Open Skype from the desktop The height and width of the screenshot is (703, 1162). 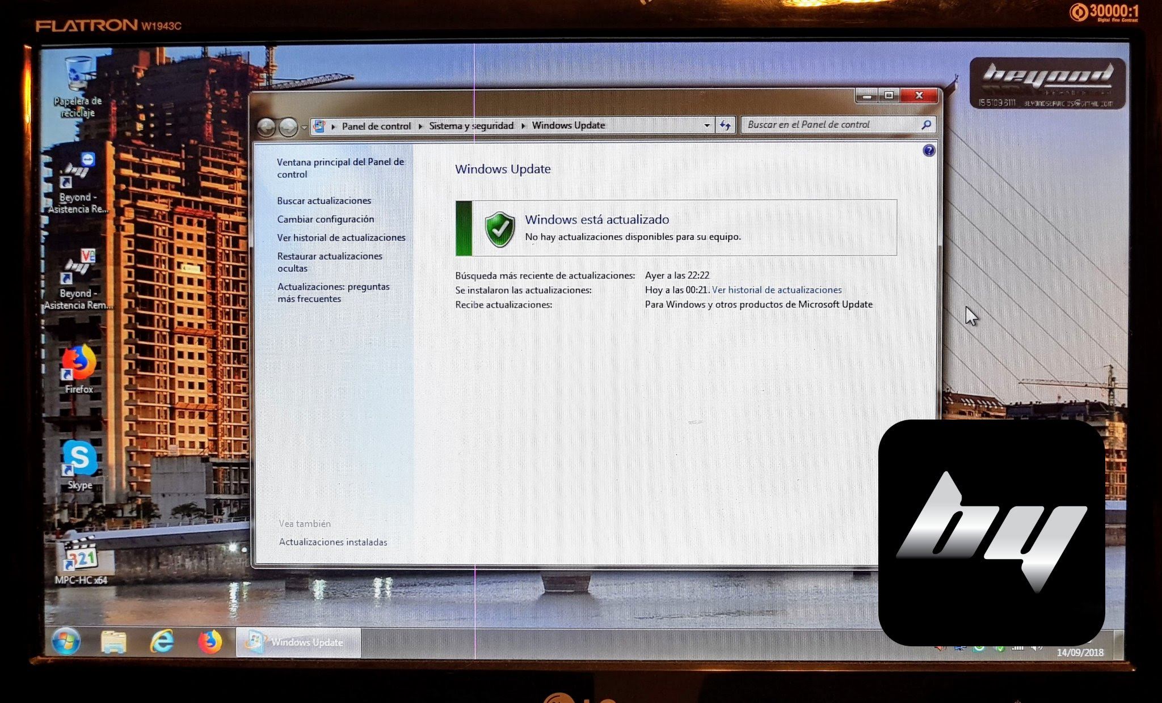point(79,459)
